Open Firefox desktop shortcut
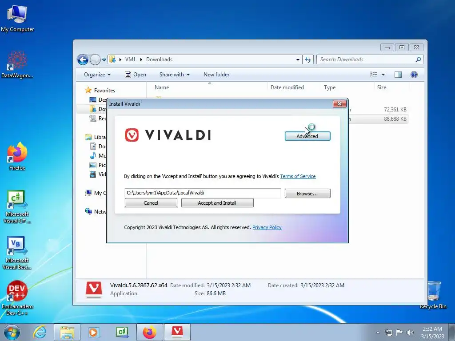 pyautogui.click(x=17, y=157)
